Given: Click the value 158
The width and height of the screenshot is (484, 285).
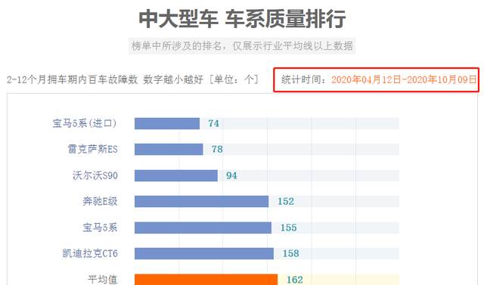Looking at the screenshot, I should pyautogui.click(x=290, y=253).
